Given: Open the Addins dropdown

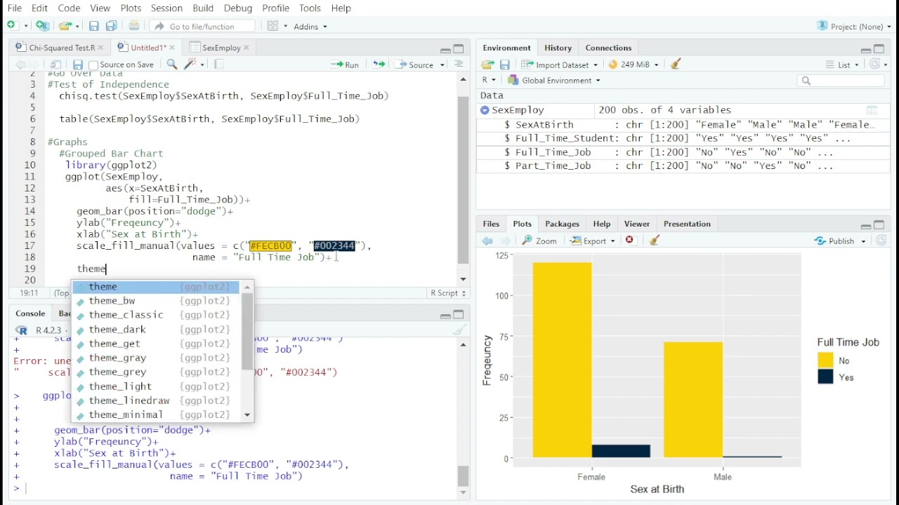Looking at the screenshot, I should [310, 27].
